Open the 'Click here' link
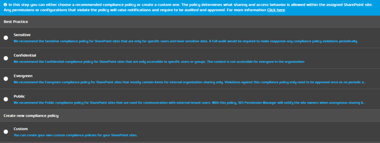This screenshot has height=143, width=380. tap(276, 10)
